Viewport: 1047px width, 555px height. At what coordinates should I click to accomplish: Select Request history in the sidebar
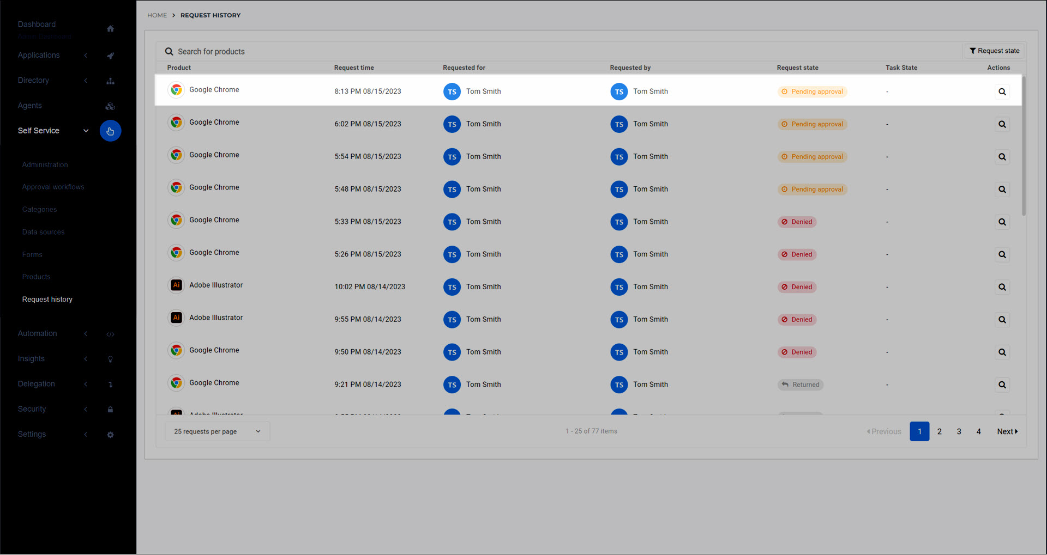47,300
